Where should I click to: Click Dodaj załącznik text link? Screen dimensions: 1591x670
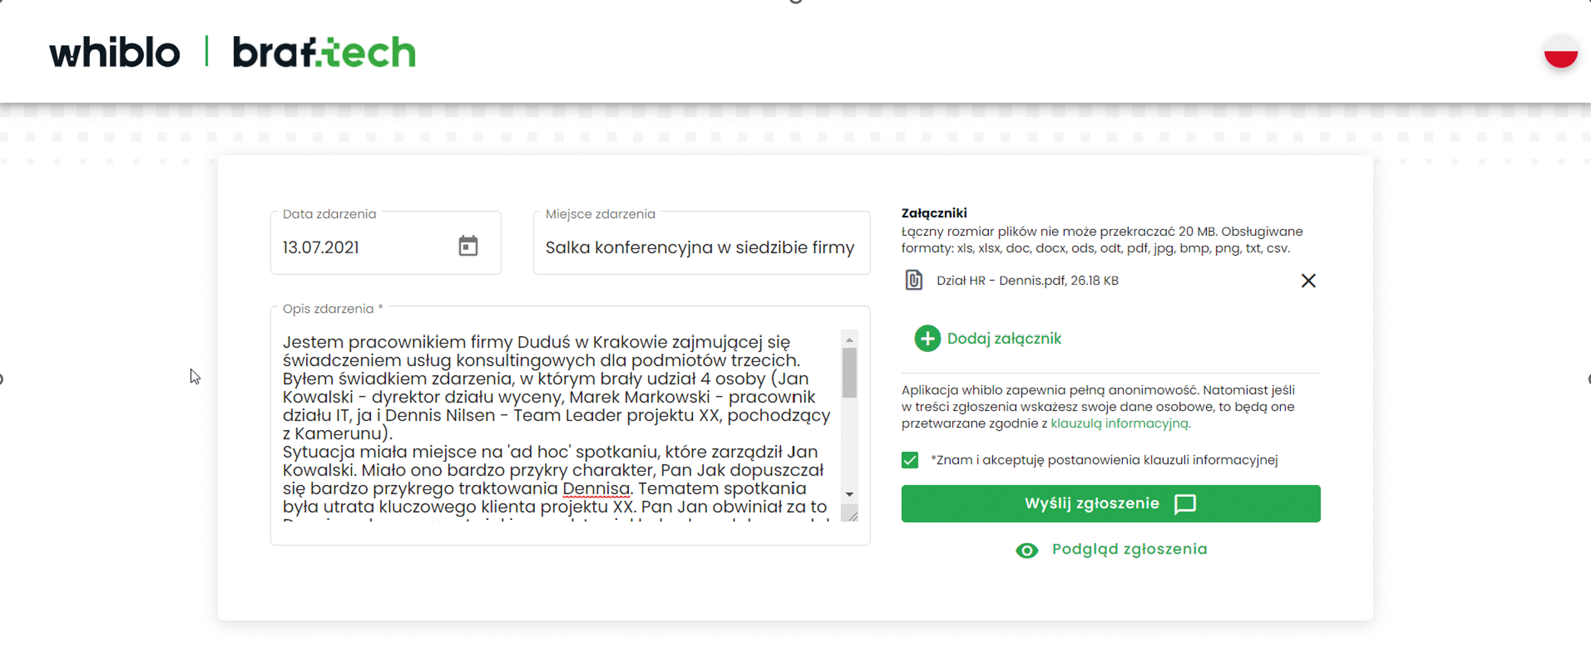(x=1004, y=338)
